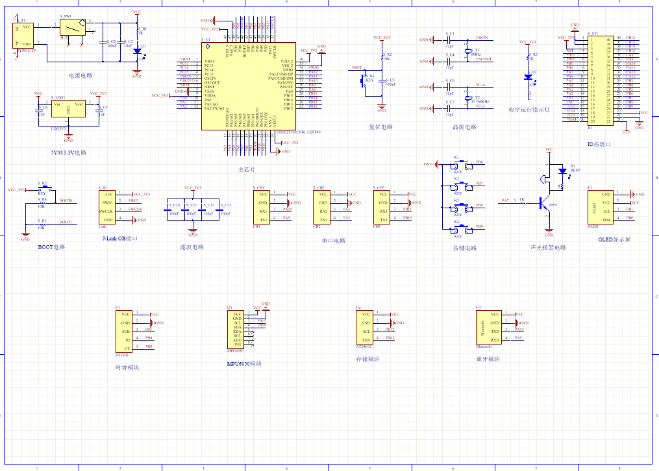The width and height of the screenshot is (659, 471).
Task: Select the S_D2 run indicator LED
Action: [x=528, y=77]
